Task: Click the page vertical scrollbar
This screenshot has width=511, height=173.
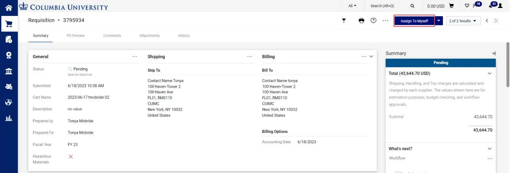Action: (x=508, y=64)
